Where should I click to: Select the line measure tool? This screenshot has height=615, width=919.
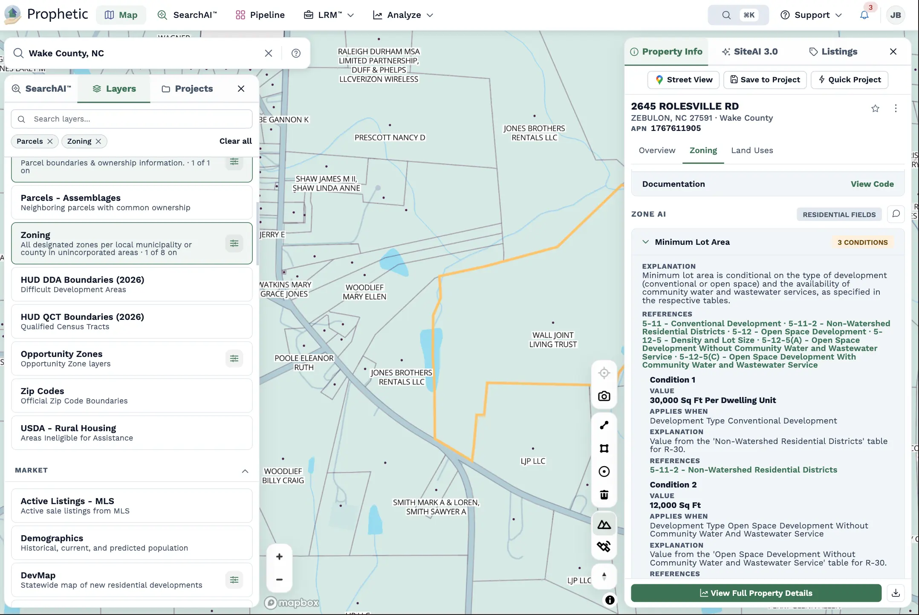pos(604,425)
